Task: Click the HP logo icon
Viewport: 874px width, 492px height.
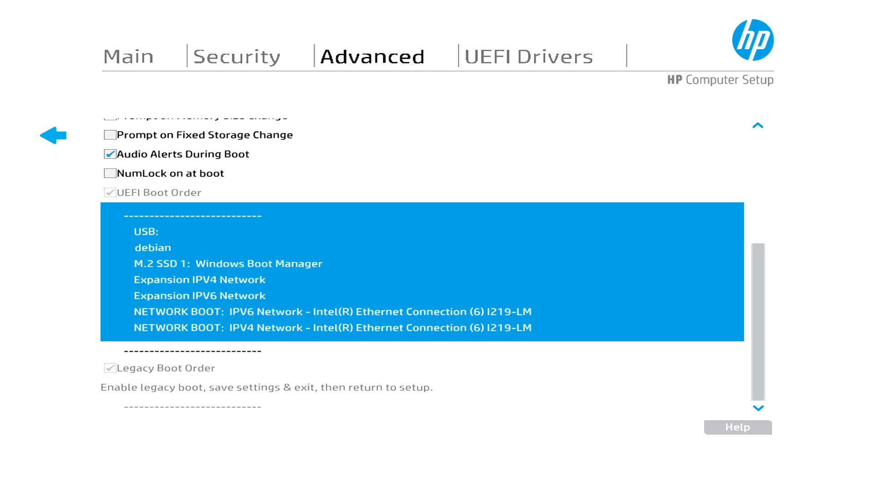Action: (752, 40)
